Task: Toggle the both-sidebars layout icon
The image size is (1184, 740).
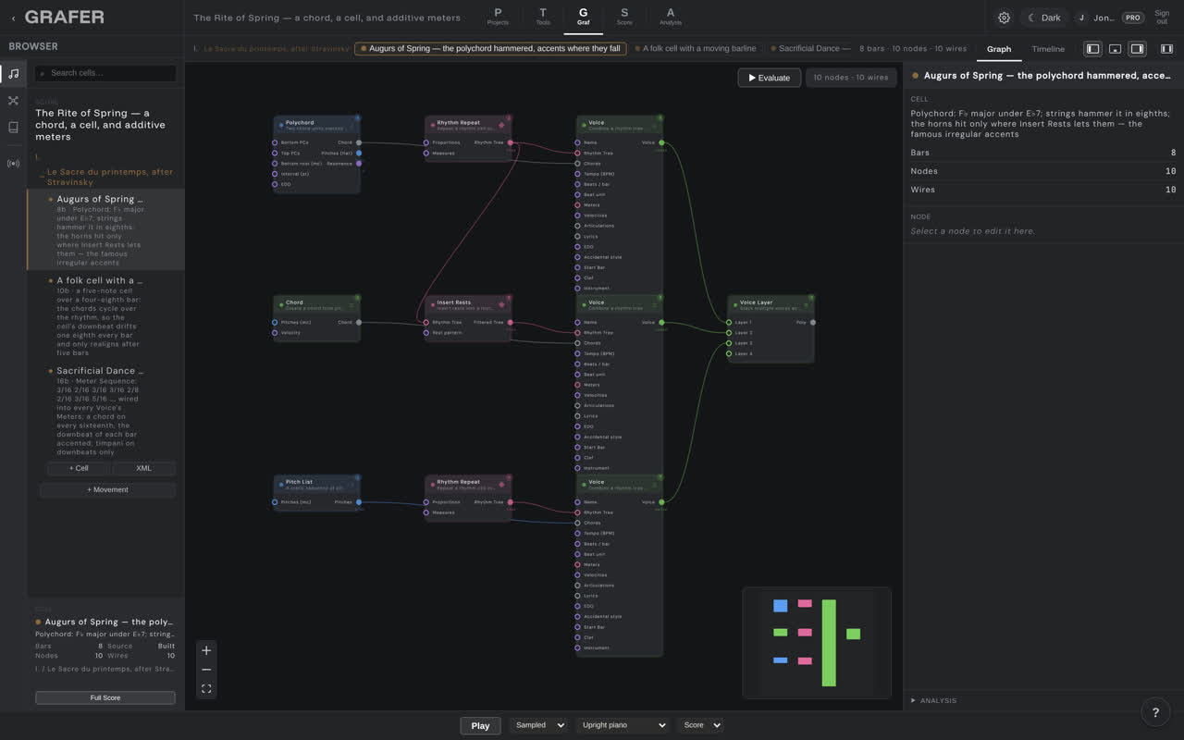Action: coord(1166,49)
